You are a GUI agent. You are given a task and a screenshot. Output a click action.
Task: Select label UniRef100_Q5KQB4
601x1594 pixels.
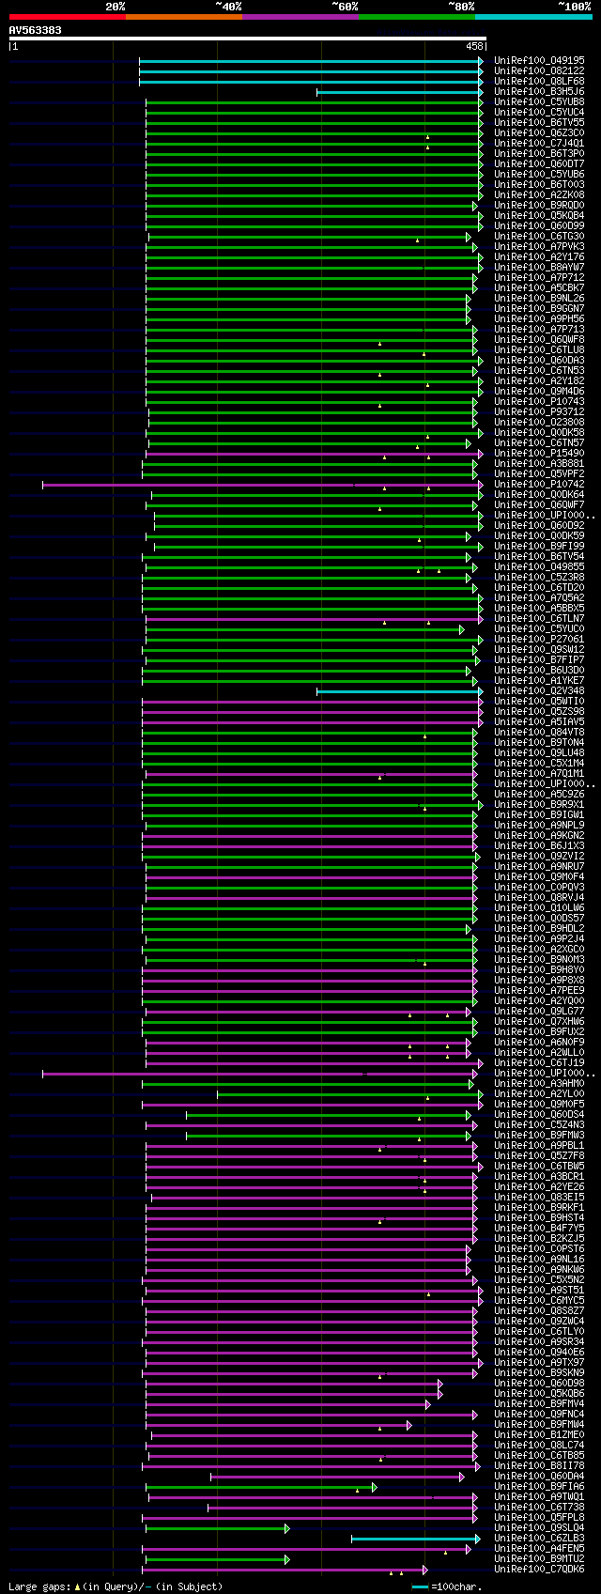click(539, 215)
